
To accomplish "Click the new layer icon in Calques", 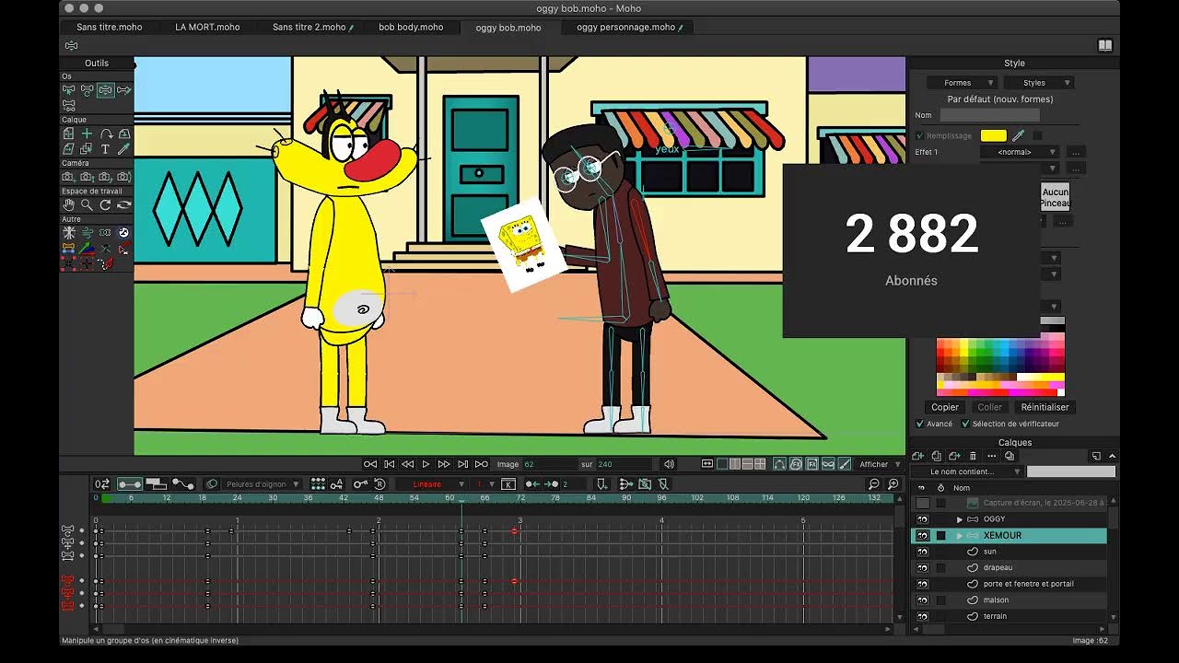I will (918, 456).
